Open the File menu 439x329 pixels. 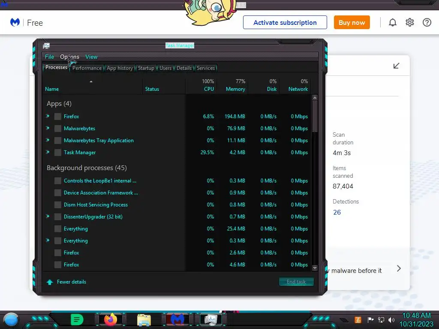click(49, 57)
